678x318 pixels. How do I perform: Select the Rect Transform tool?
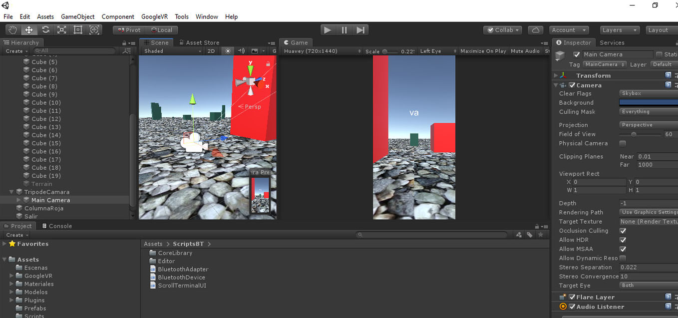tap(78, 30)
